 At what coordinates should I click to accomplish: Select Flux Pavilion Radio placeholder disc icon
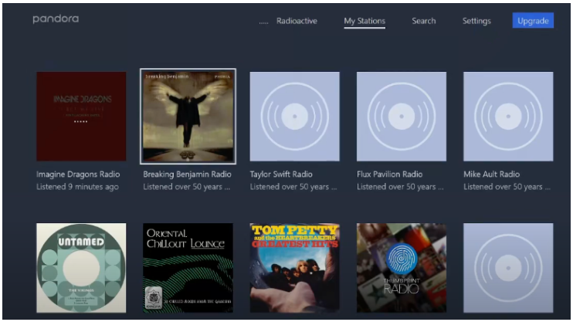tap(402, 117)
